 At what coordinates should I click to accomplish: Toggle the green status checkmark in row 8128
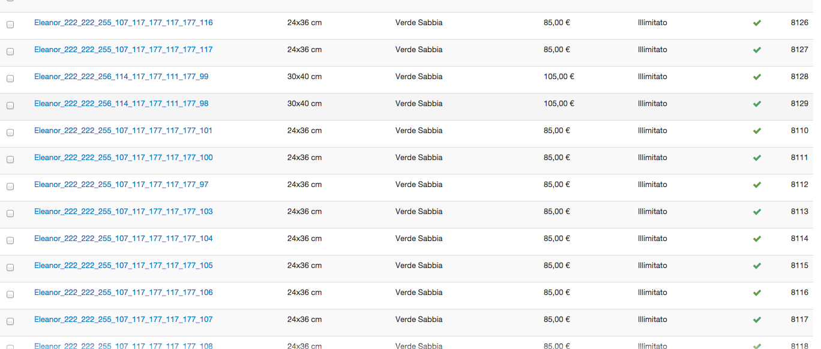[757, 77]
